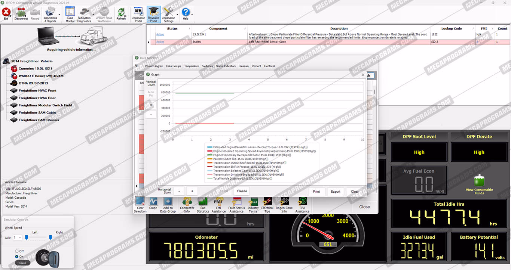Click the Graph icon in the Data Monitor toolbar

[153, 204]
